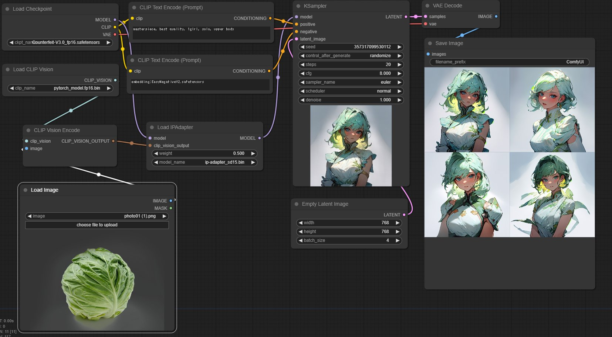Collapse the Load Checkpoint node via its dot
The width and height of the screenshot is (612, 337).
click(x=7, y=9)
